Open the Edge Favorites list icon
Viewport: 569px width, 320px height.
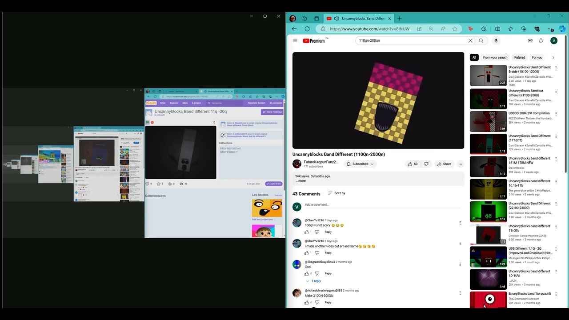coord(511,29)
